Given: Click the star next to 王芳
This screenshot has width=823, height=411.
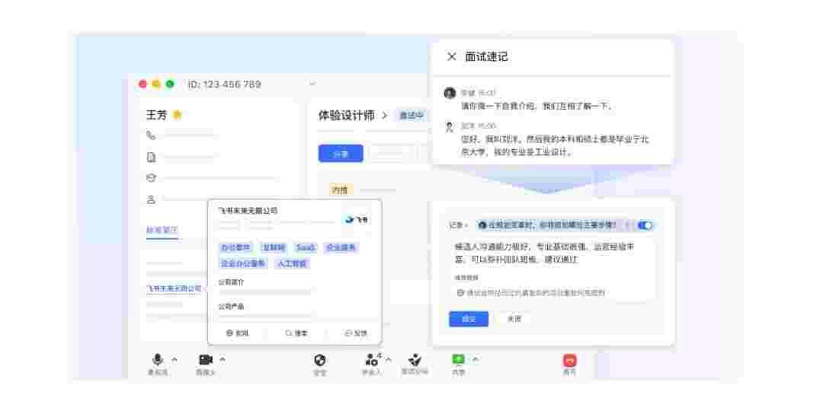Looking at the screenshot, I should tap(177, 115).
